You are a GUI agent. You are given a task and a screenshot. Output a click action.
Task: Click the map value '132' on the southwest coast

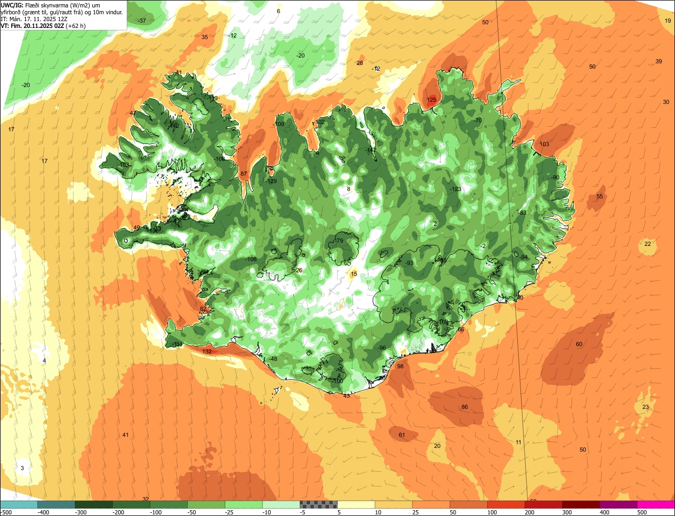click(x=207, y=351)
